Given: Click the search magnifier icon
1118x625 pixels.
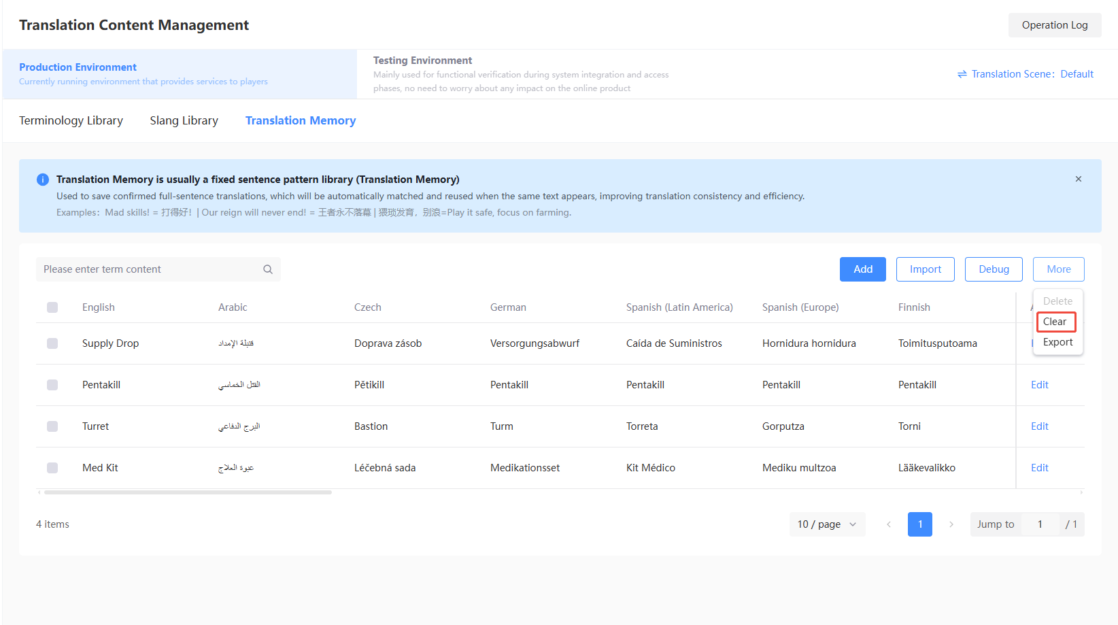Looking at the screenshot, I should coord(268,269).
